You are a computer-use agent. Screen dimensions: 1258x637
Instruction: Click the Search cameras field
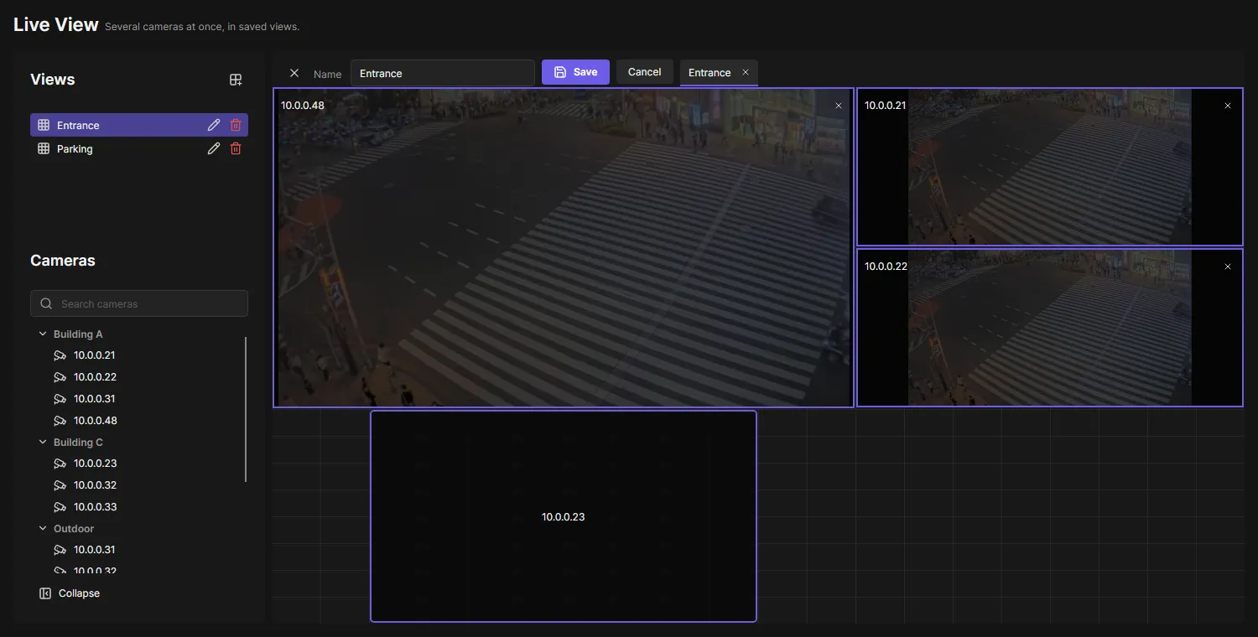point(139,303)
